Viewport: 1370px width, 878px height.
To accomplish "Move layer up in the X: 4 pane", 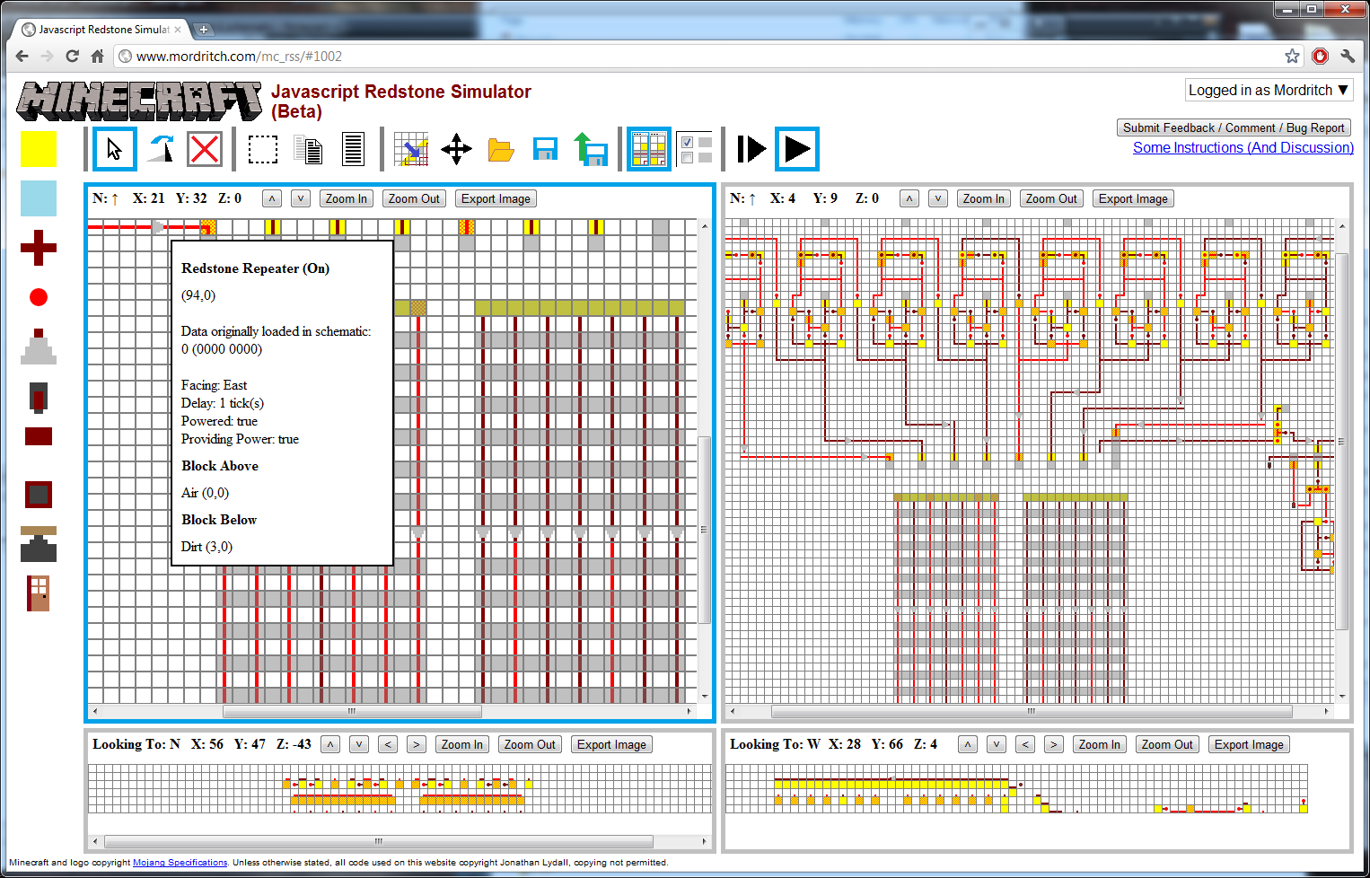I will pyautogui.click(x=909, y=198).
